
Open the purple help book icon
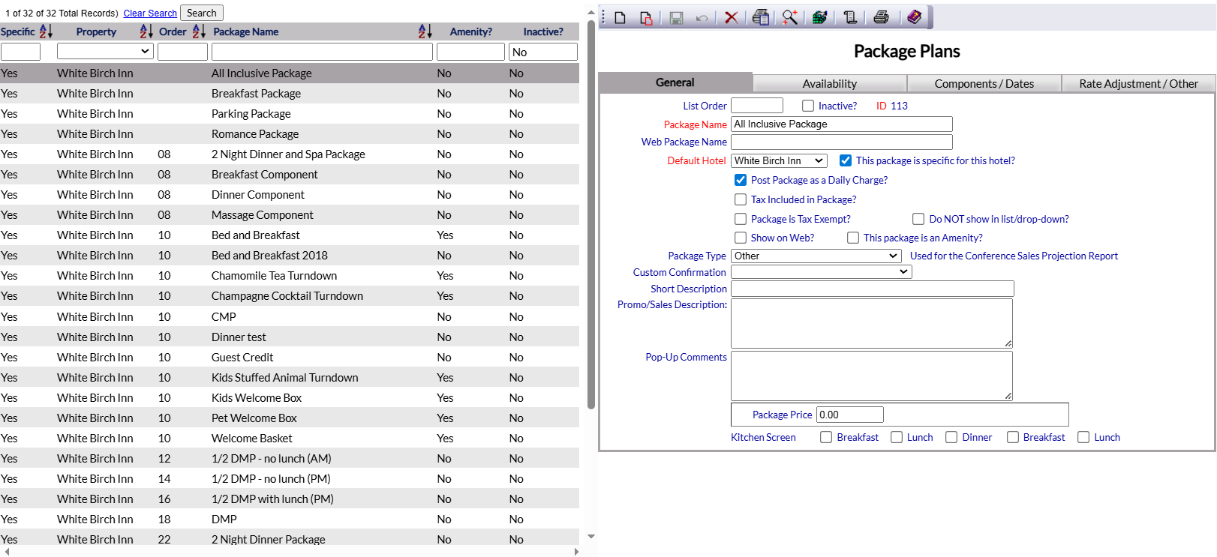914,17
